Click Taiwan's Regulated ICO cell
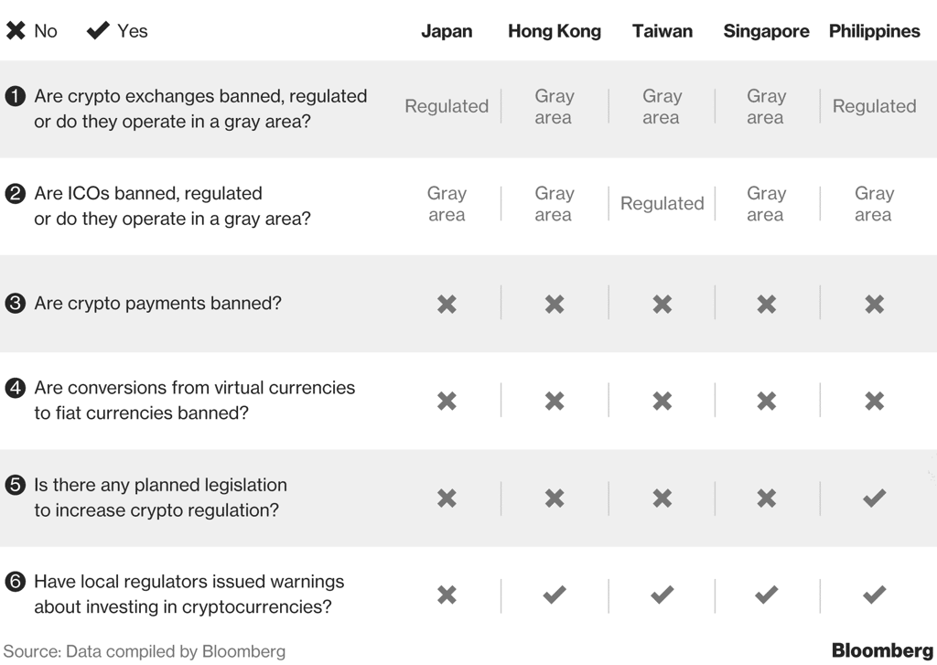The image size is (937, 665). (662, 204)
